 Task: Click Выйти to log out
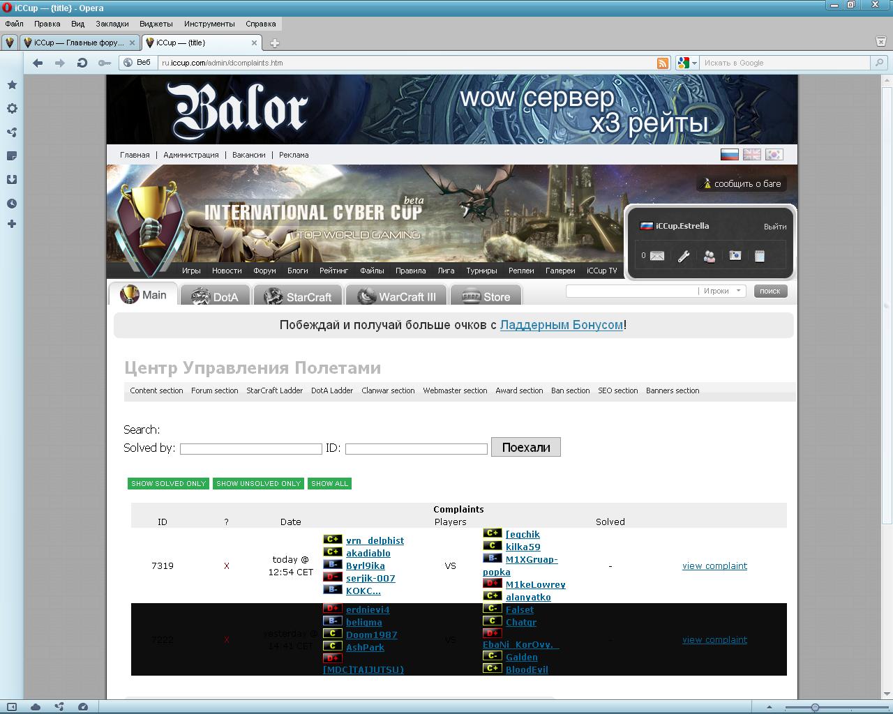pos(775,227)
